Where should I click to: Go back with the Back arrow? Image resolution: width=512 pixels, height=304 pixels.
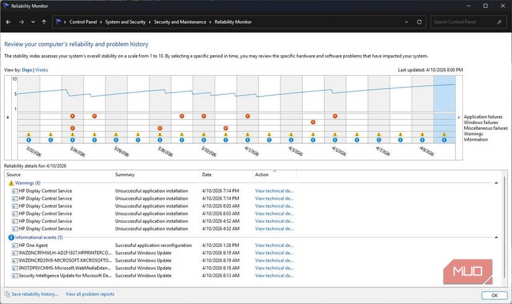click(9, 22)
